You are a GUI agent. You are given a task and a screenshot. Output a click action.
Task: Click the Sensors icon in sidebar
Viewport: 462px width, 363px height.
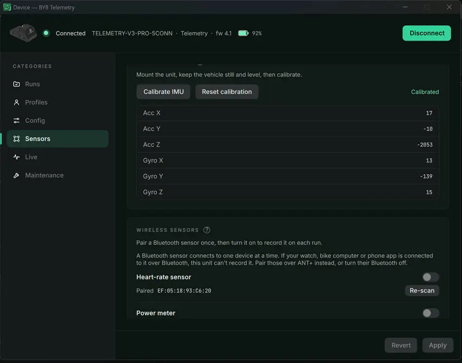pyautogui.click(x=16, y=139)
